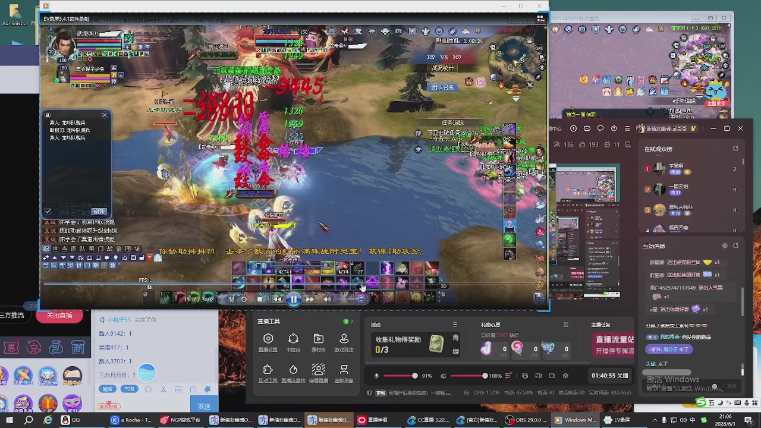Open the 绿幕直播 green screen tool
This screenshot has width=761, height=428.
pyautogui.click(x=319, y=373)
